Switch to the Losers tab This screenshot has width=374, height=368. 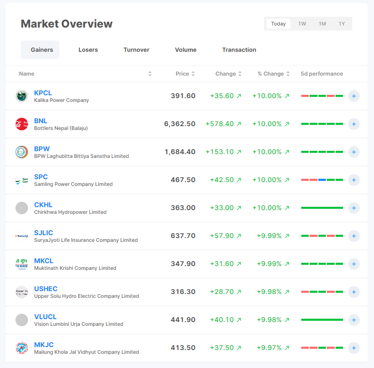pyautogui.click(x=88, y=50)
